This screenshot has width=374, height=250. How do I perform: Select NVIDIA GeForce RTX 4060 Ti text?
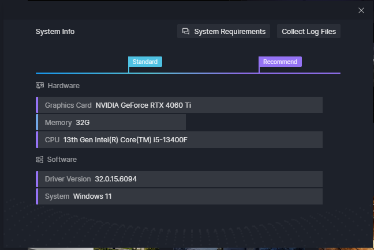[x=143, y=105]
